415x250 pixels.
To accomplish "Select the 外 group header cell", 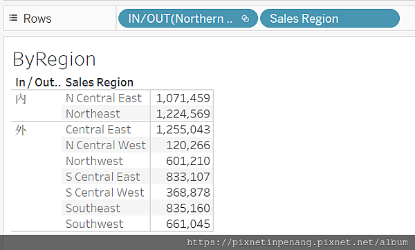I will click(x=21, y=130).
